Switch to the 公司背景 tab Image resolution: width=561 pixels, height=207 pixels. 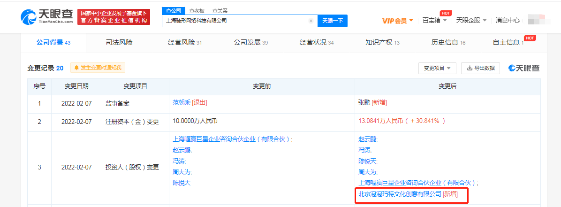click(53, 43)
